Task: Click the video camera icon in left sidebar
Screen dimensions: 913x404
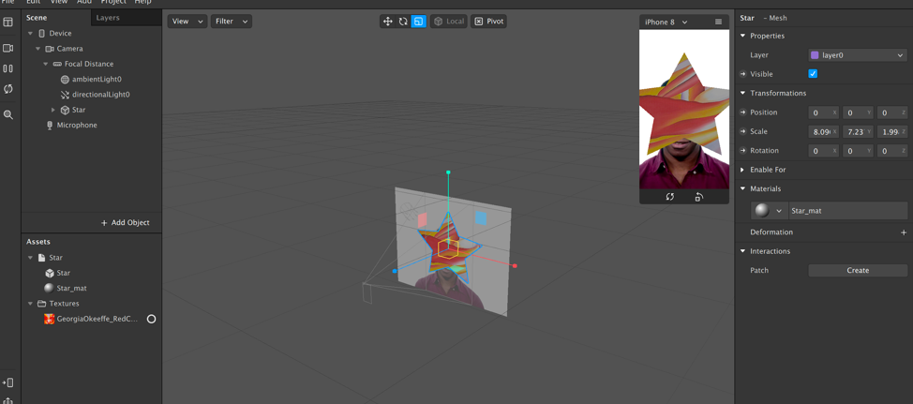Action: [x=8, y=48]
